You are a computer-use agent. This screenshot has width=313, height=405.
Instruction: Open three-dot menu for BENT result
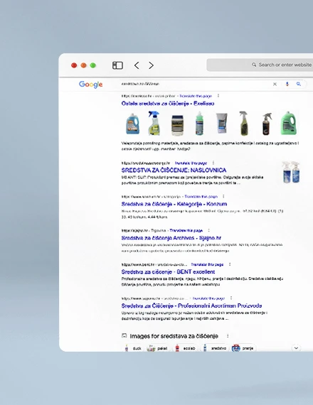(x=230, y=264)
